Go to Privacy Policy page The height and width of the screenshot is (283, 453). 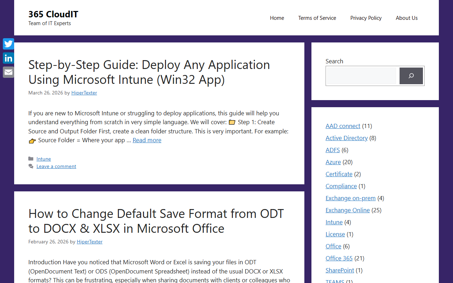tap(366, 18)
